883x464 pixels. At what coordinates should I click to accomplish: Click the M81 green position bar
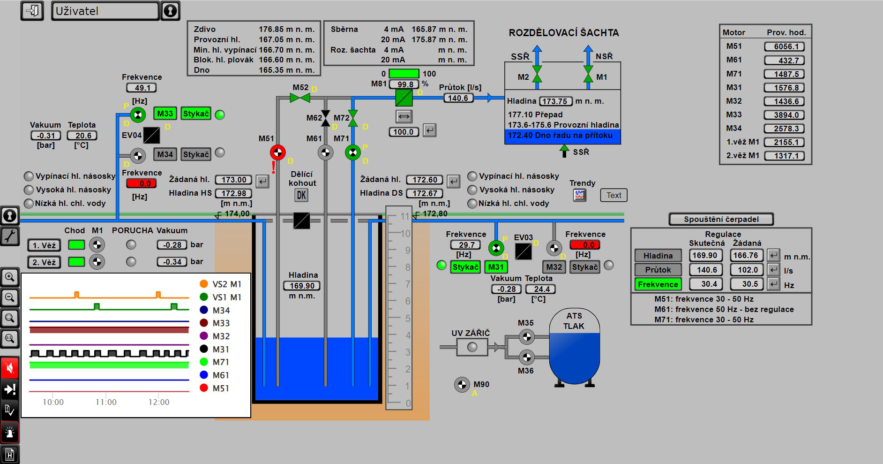click(404, 74)
